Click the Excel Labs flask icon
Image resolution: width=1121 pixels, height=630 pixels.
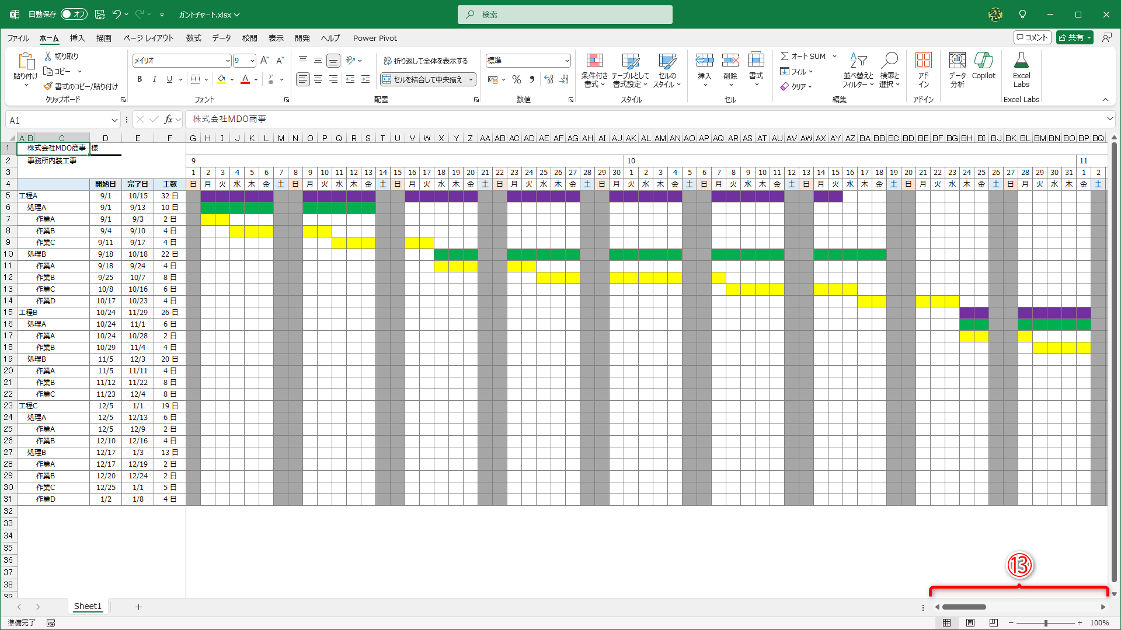1021,61
